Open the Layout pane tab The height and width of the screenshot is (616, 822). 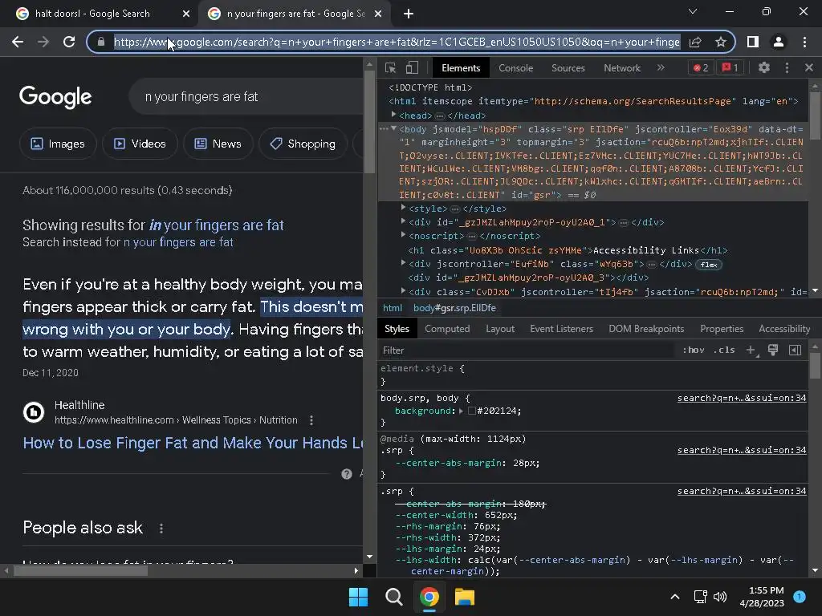500,328
